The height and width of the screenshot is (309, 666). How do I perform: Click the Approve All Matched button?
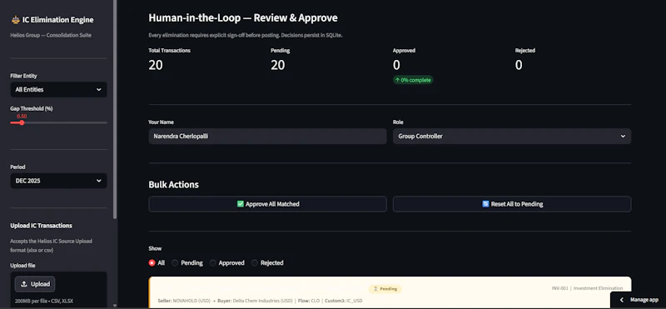pyautogui.click(x=267, y=204)
